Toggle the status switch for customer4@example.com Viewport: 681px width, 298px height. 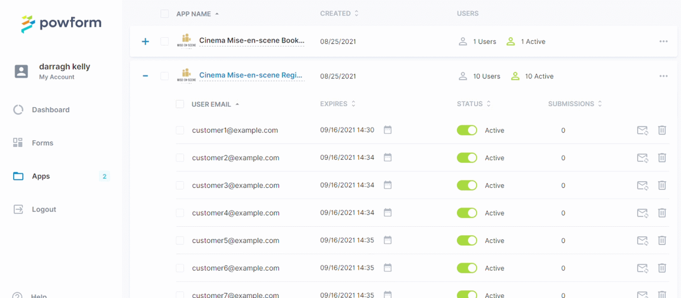pyautogui.click(x=467, y=213)
